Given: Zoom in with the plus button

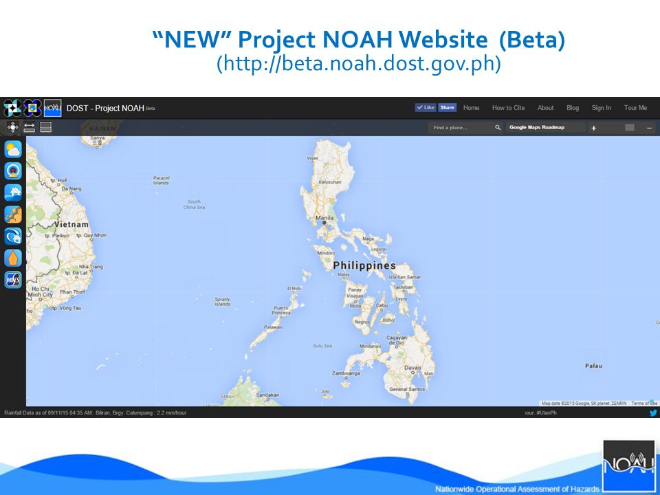Looking at the screenshot, I should [593, 128].
